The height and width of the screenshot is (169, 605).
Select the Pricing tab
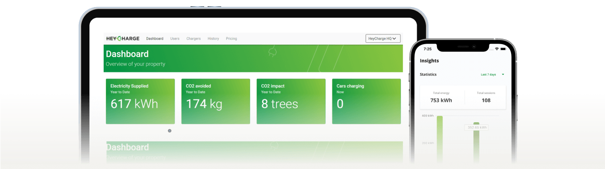231,39
